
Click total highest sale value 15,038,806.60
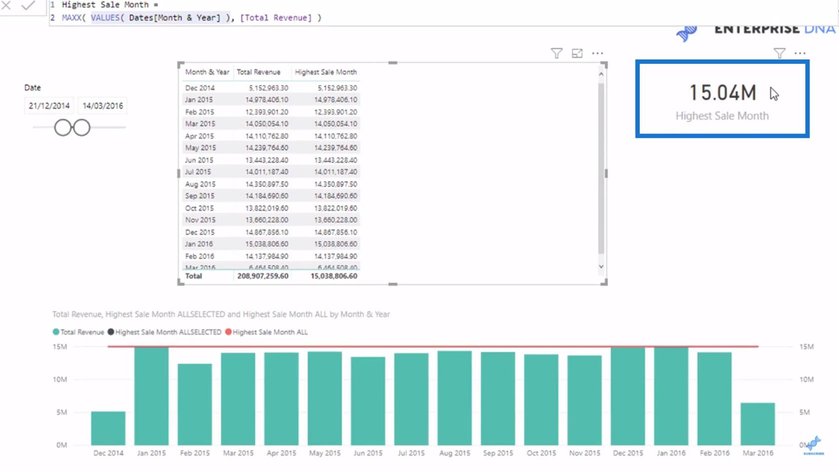(x=334, y=276)
